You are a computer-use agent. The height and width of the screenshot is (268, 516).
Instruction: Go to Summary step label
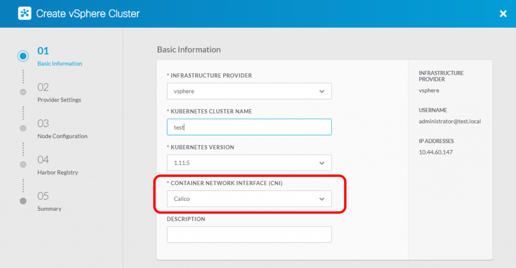tap(49, 209)
